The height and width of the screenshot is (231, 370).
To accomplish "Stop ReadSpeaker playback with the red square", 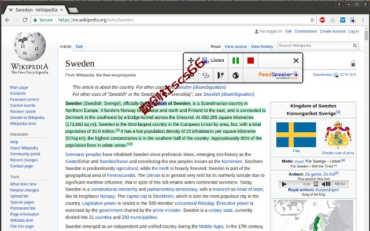I will coord(250,61).
